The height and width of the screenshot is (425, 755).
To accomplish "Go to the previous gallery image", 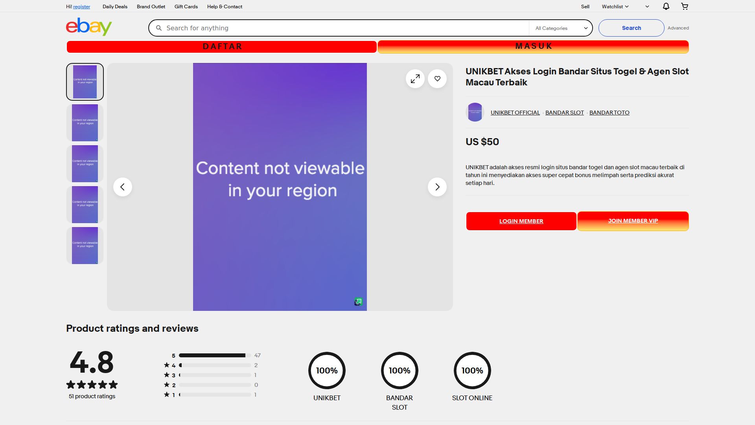I will (123, 187).
